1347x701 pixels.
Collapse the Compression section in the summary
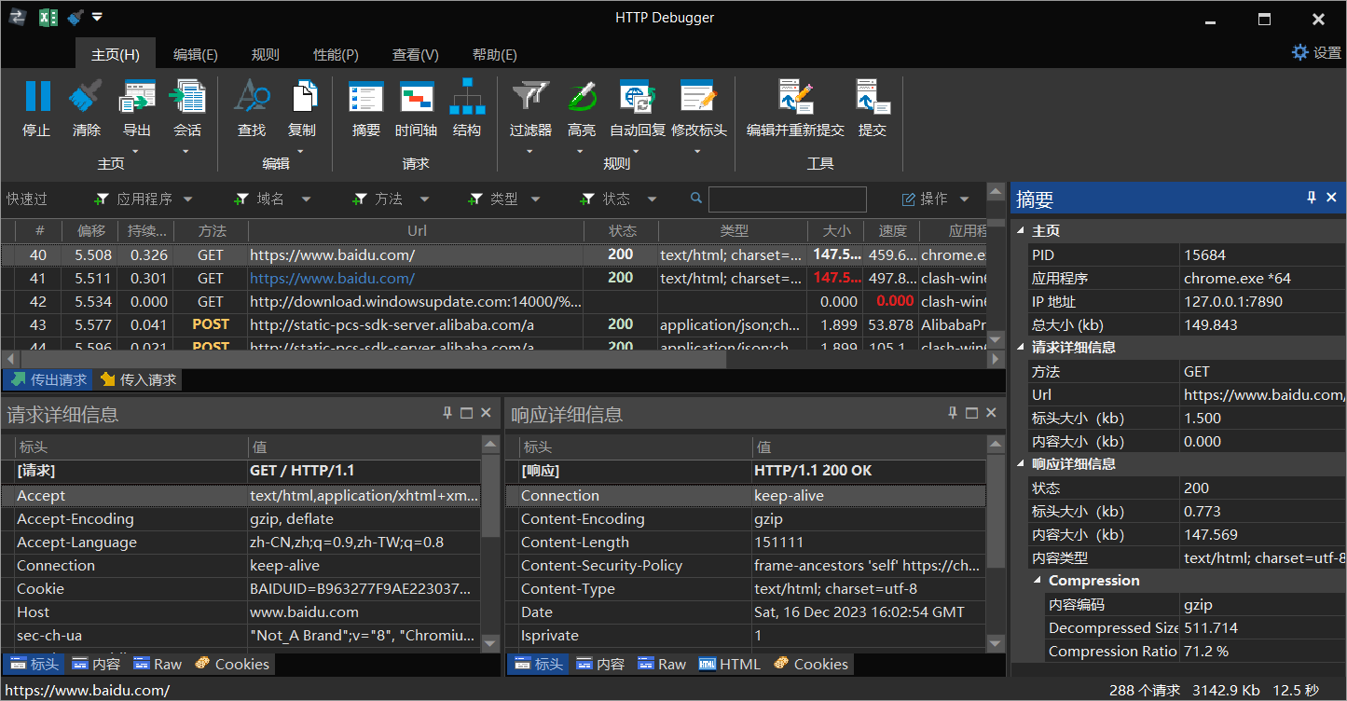(1036, 580)
